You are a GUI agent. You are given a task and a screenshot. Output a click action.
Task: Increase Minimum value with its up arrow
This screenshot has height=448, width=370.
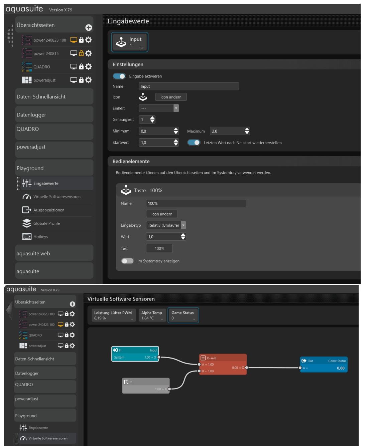(x=176, y=129)
